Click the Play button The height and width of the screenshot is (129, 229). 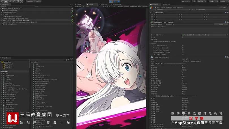coord(111,1)
